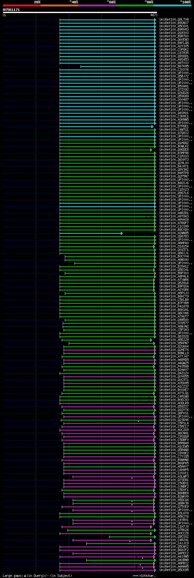
Task: Open hit UniRef100_A3LWP3
Action: click(x=174, y=476)
